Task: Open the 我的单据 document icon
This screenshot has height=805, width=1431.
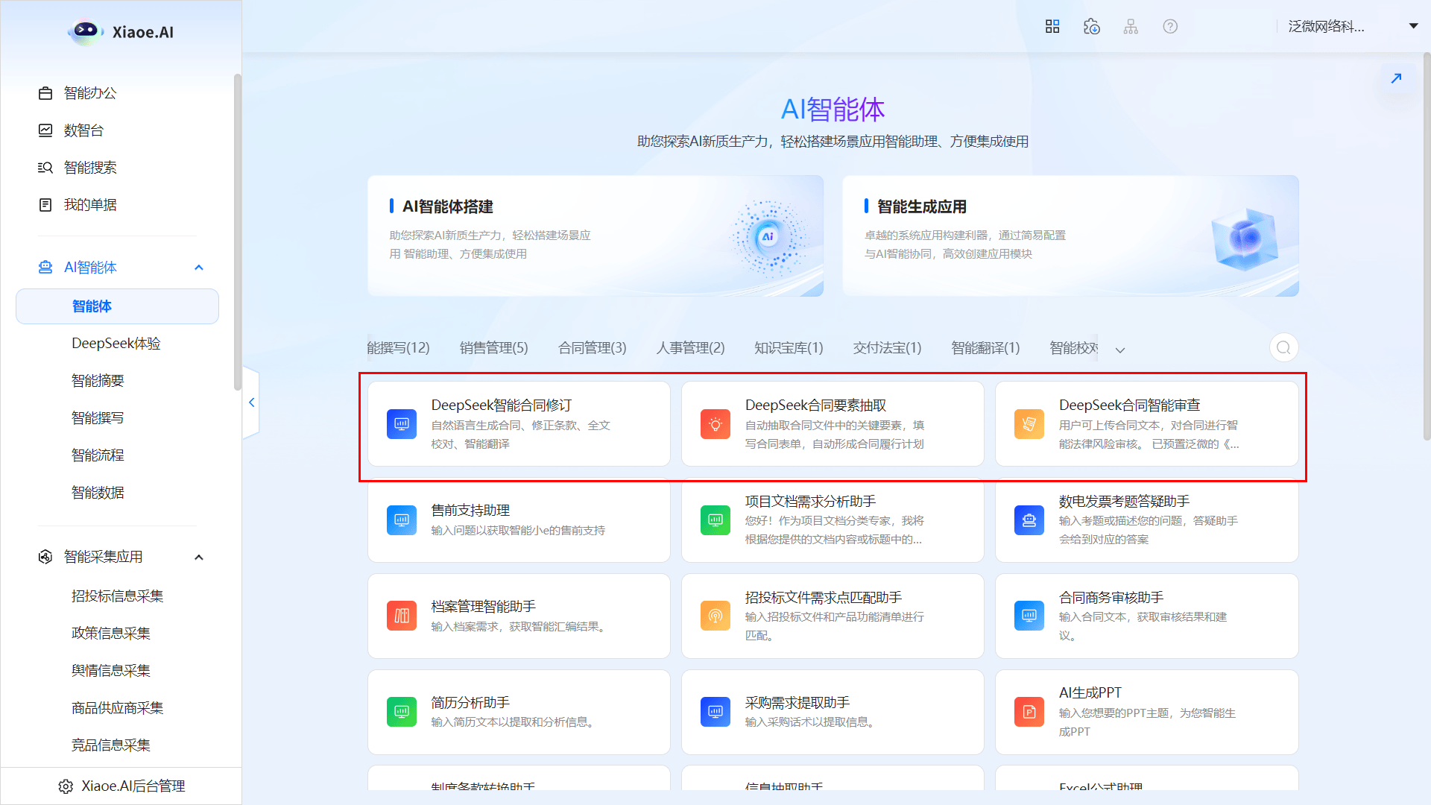Action: click(46, 204)
